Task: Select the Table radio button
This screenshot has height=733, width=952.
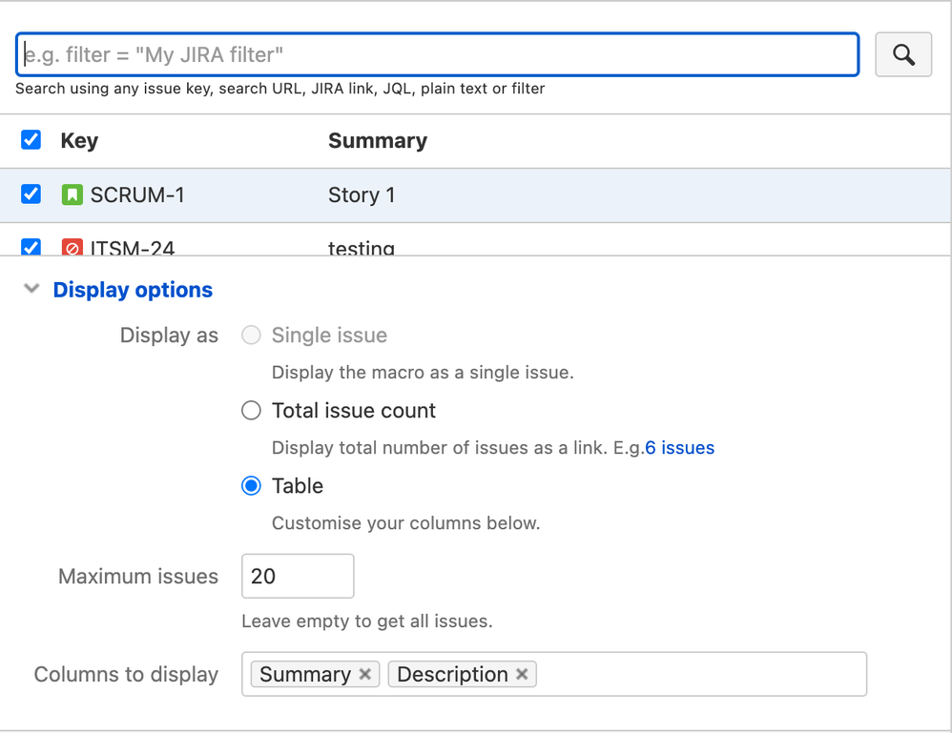Action: pyautogui.click(x=252, y=485)
